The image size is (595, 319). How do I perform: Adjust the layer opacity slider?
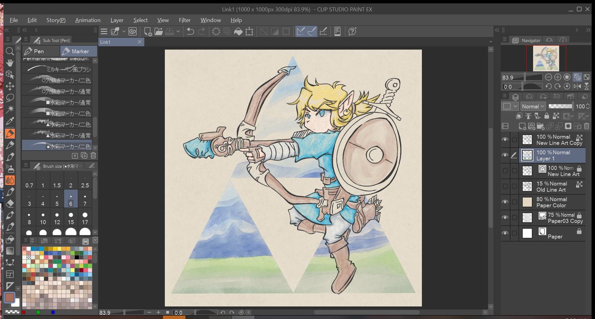point(561,106)
